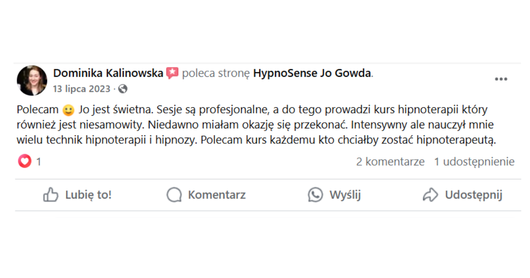This screenshot has height=278, width=530.
Task: Click the smiley emoji in the post text
Action: pyautogui.click(x=68, y=109)
